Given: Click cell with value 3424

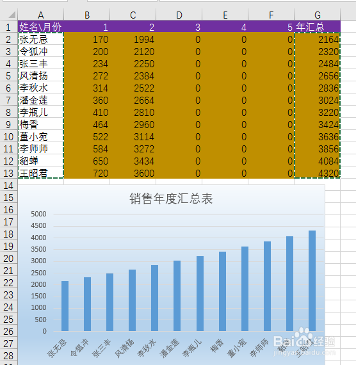Looking at the screenshot, I should [318, 124].
